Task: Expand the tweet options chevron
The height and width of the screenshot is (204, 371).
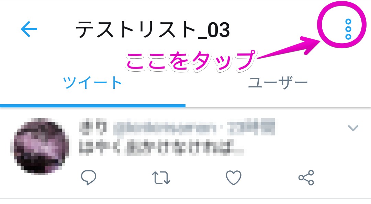Action: (353, 128)
